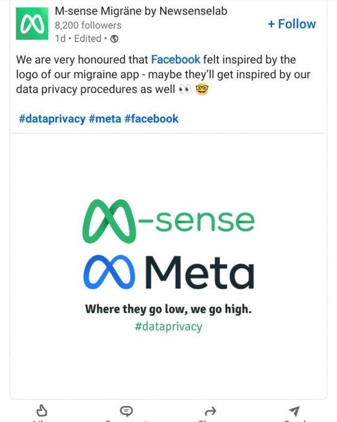Viewport: 337px width, 422px height.
Task: Tap the nerd face emoji in post
Action: point(202,89)
